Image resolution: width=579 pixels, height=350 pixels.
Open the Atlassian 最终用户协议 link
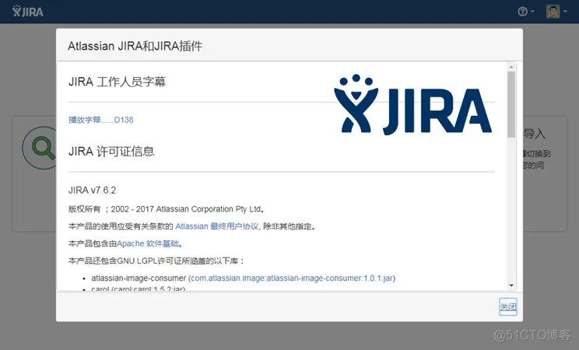pyautogui.click(x=217, y=226)
